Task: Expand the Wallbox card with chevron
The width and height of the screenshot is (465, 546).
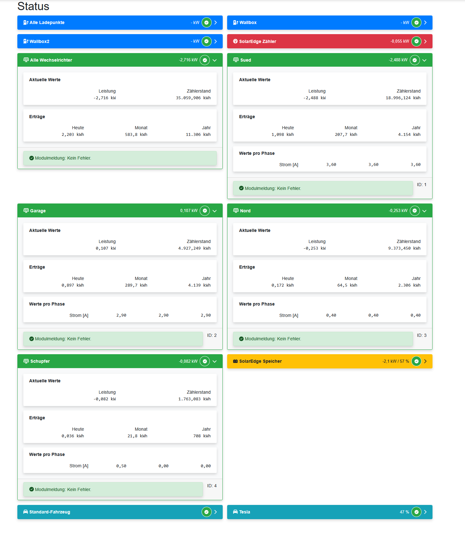Action: 426,22
